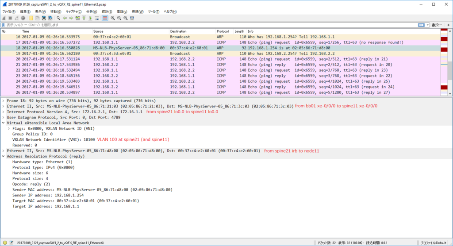
Task: Sort by the Time column header
Action: (x=57, y=31)
